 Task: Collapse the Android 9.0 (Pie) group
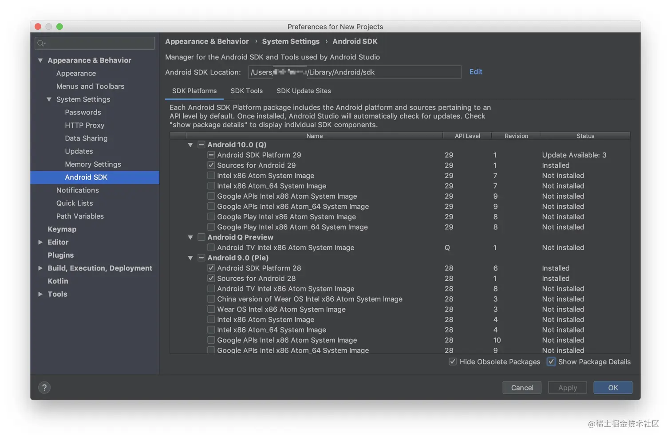point(190,258)
